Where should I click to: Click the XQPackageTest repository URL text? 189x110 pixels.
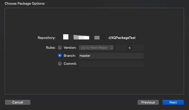(x=122, y=38)
